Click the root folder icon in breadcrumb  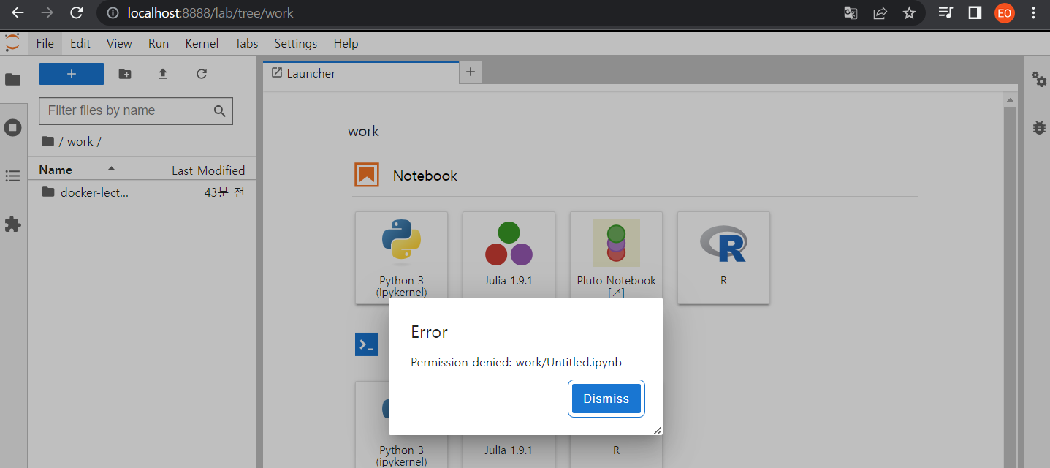point(47,141)
